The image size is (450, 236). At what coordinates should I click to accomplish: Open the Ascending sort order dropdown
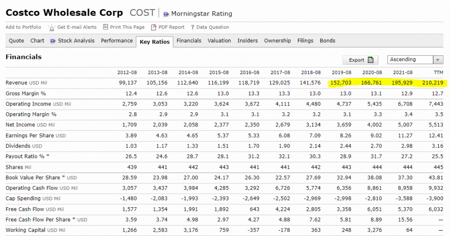(x=415, y=60)
